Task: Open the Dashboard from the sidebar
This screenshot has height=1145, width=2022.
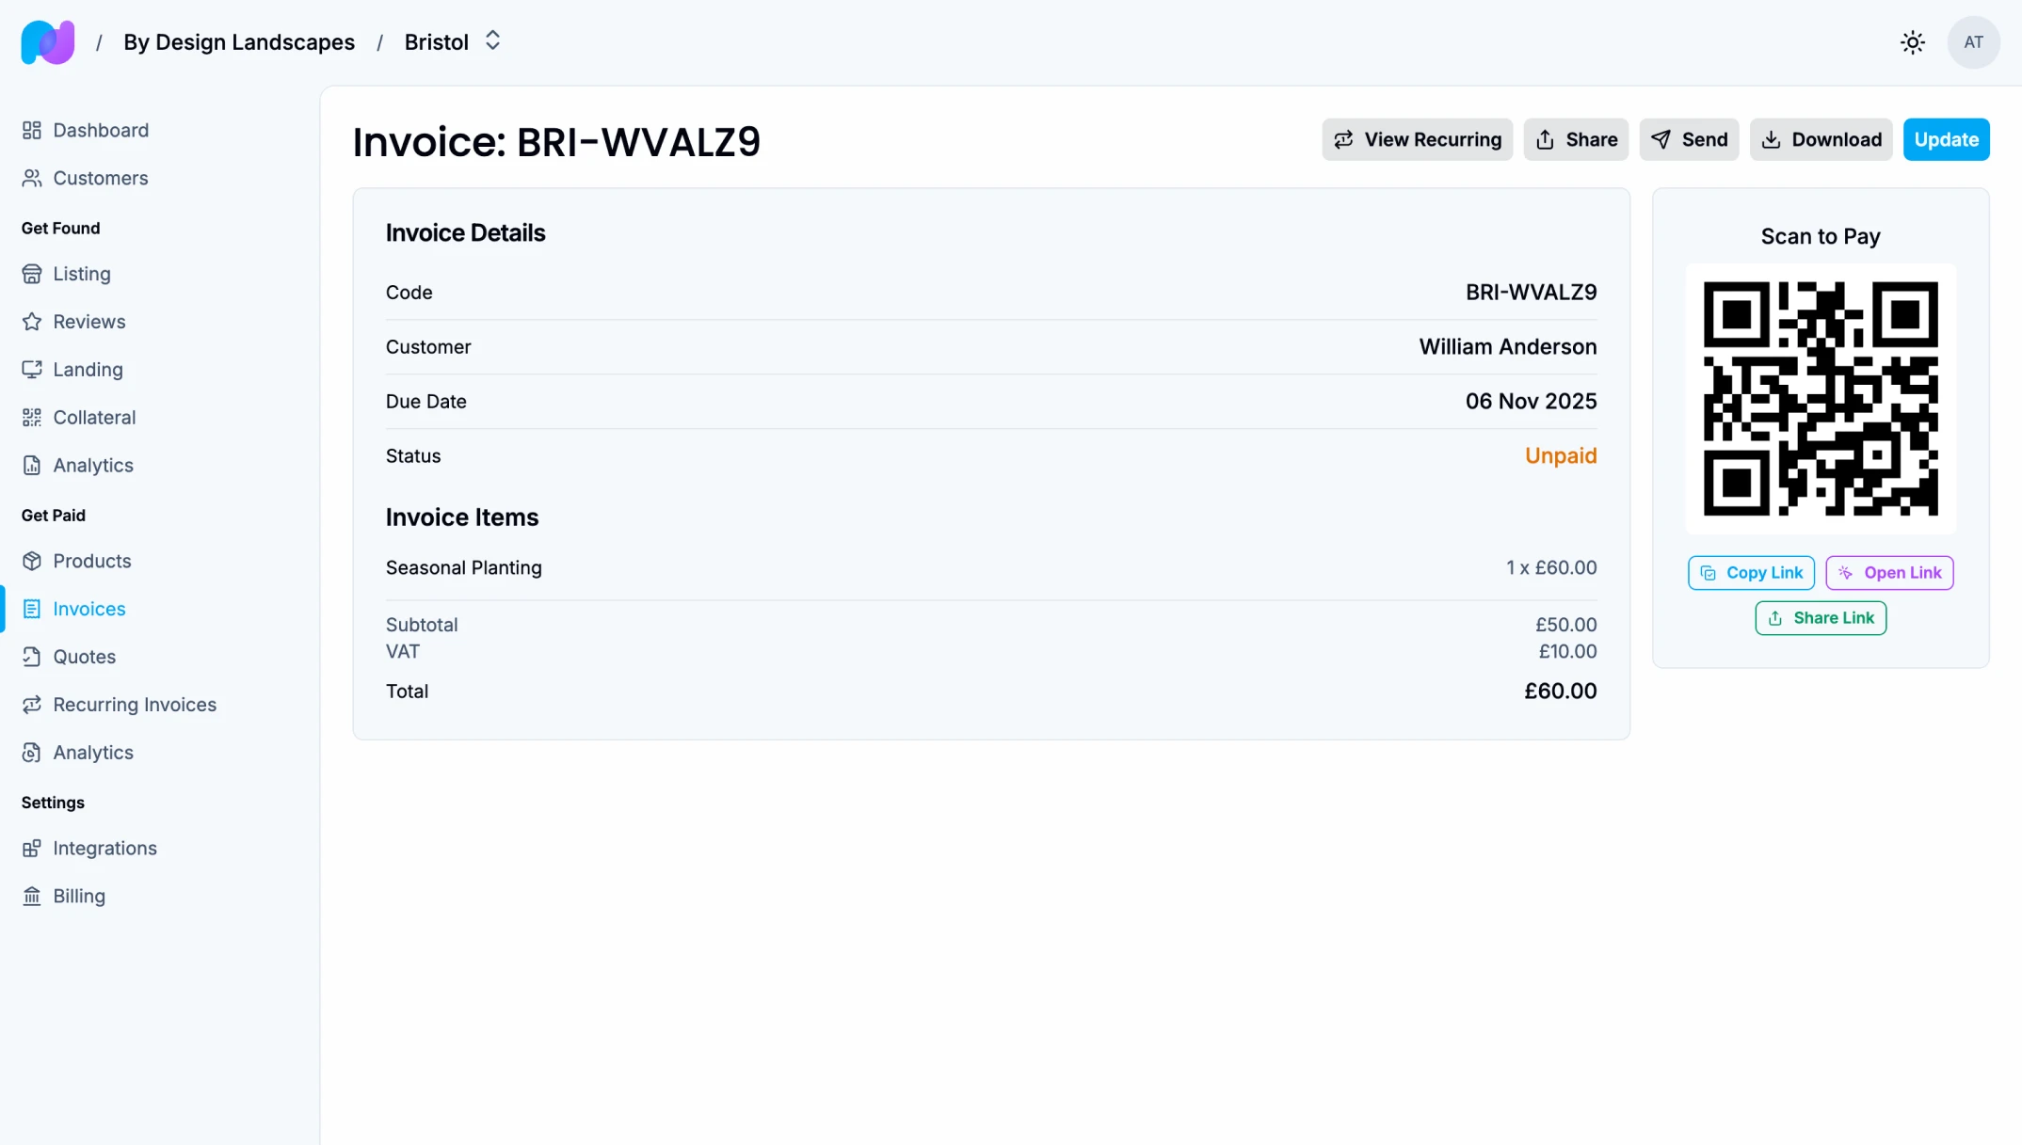Action: [x=101, y=130]
